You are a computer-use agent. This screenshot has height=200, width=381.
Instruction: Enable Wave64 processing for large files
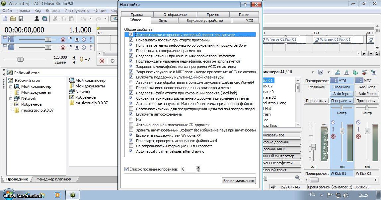coord(131,82)
